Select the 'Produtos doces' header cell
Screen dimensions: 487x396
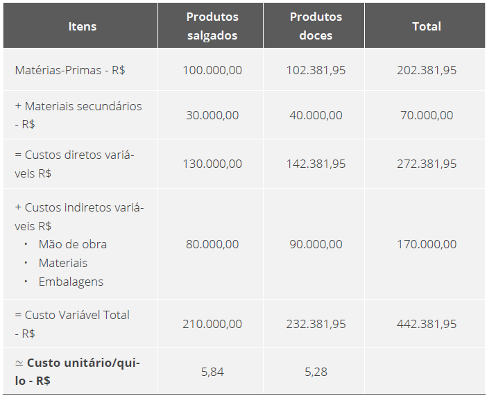(x=316, y=26)
